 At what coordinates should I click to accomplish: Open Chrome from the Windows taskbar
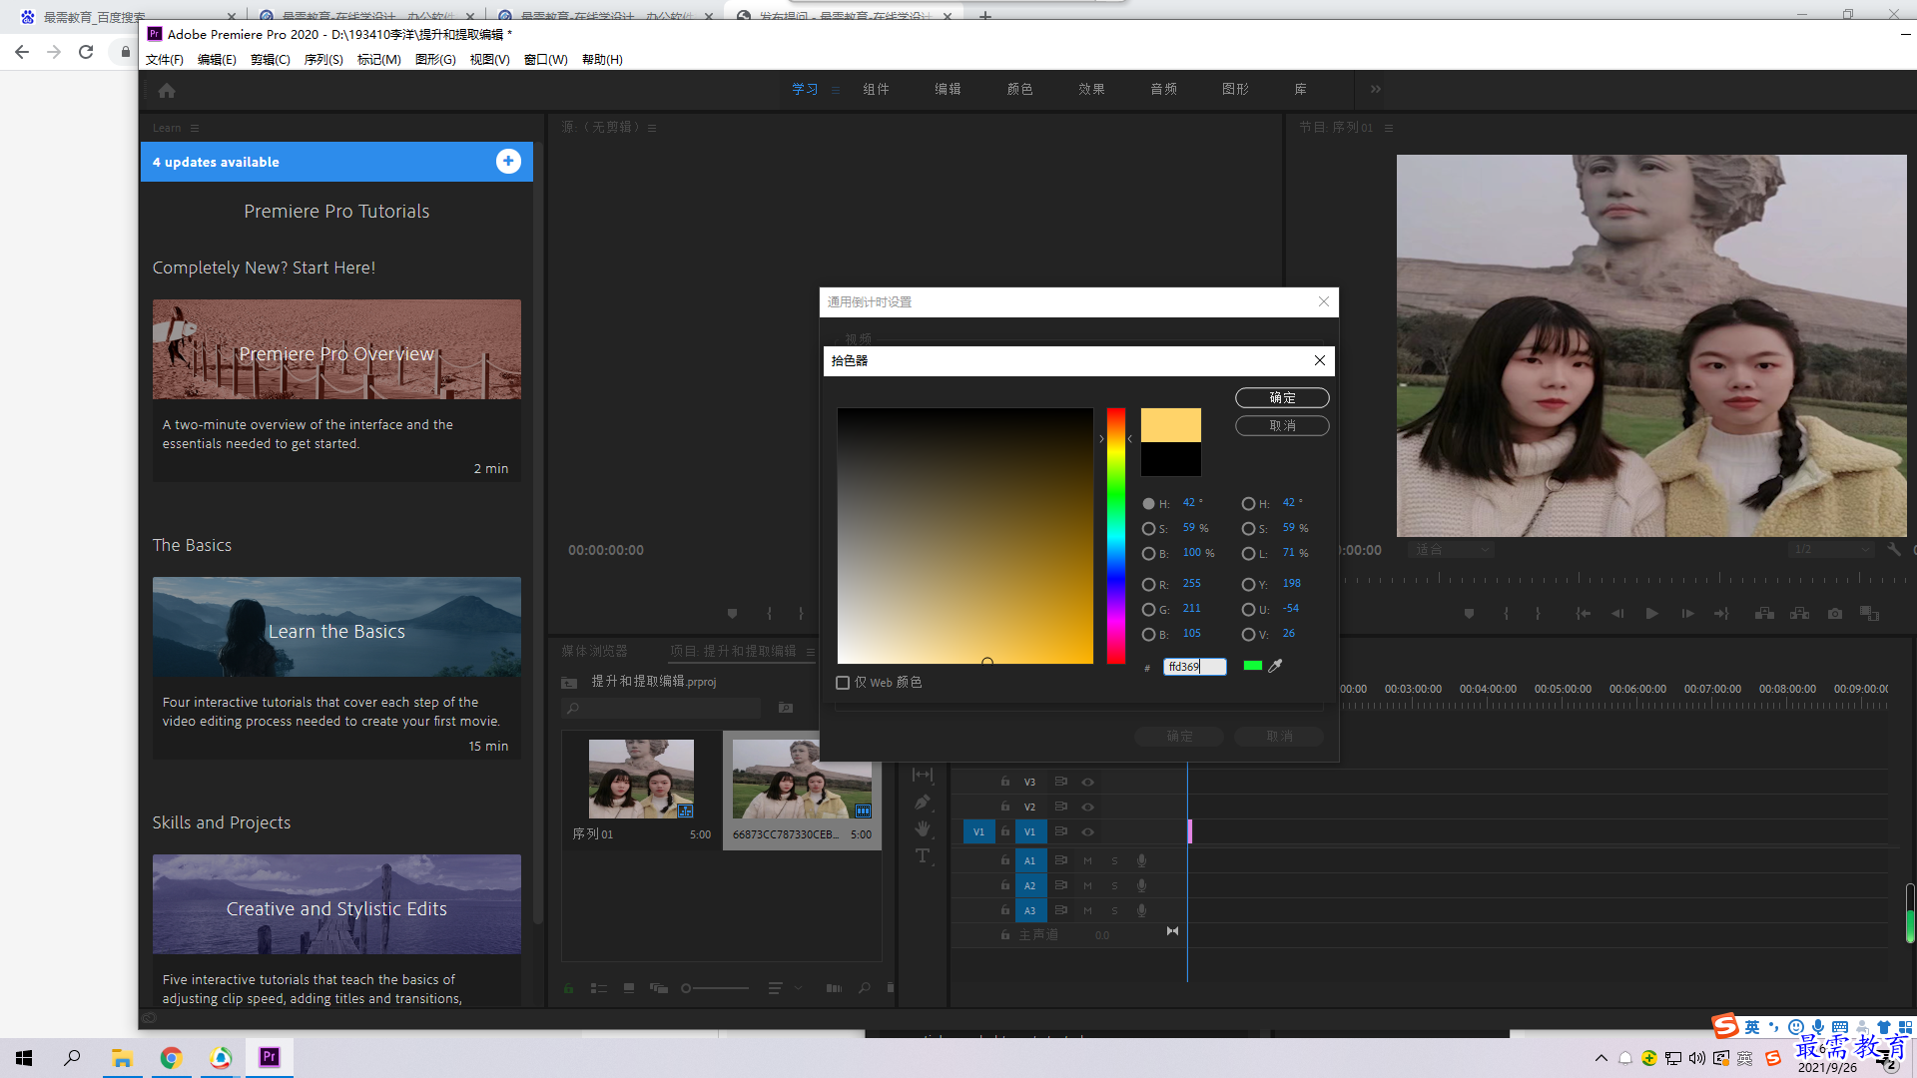[172, 1058]
